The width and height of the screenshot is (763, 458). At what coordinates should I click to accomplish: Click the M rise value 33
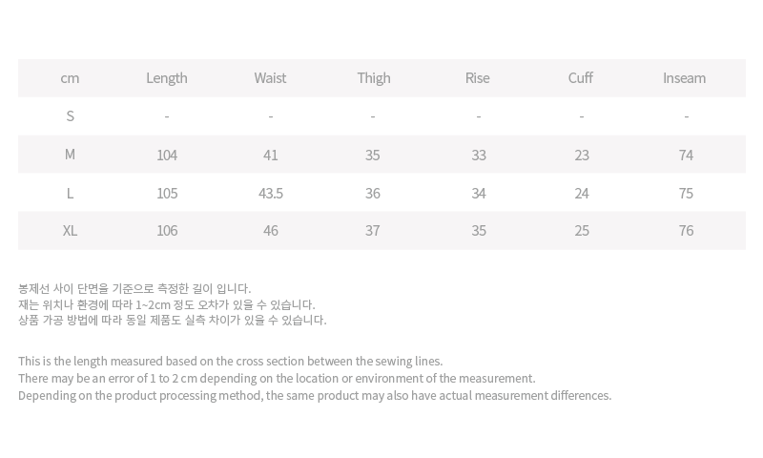click(x=479, y=156)
